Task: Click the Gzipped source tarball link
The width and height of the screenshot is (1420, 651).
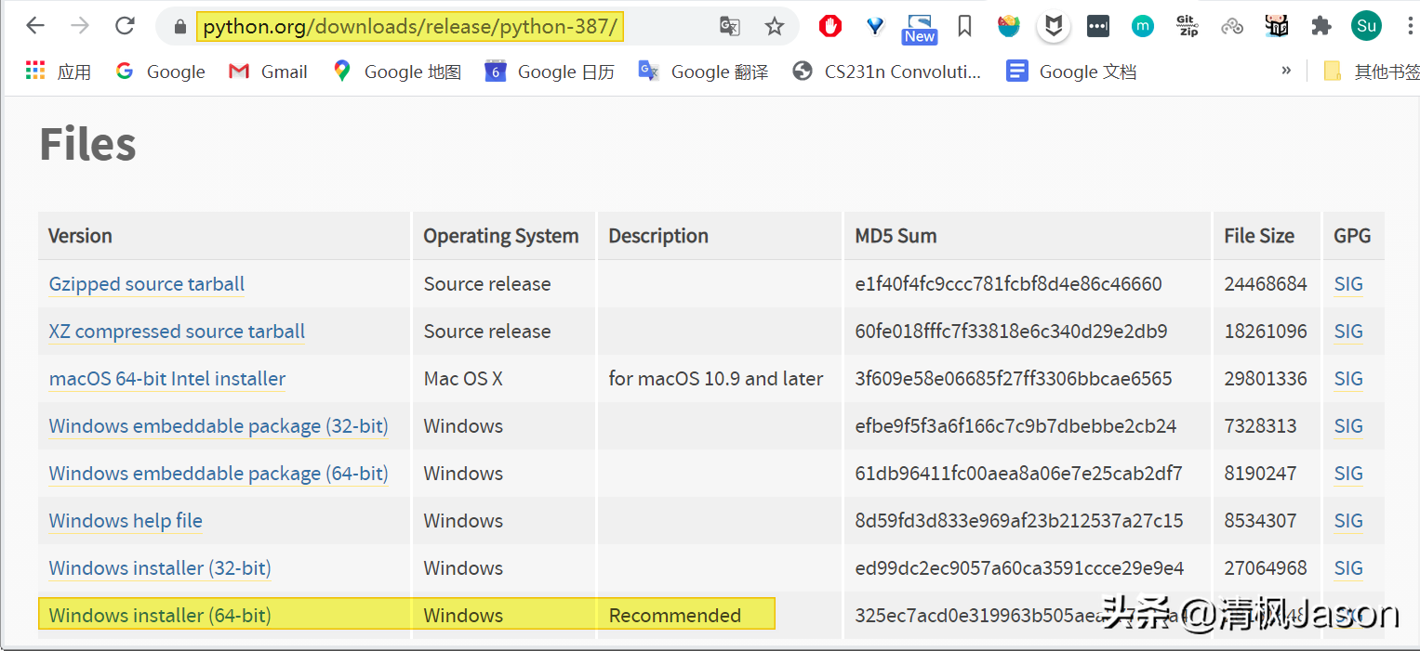Action: 147,284
